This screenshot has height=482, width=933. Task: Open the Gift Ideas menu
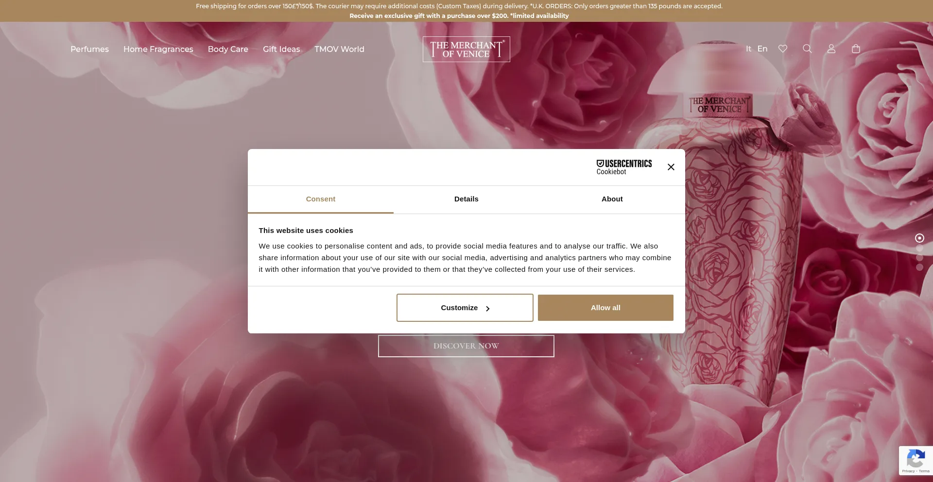coord(281,49)
